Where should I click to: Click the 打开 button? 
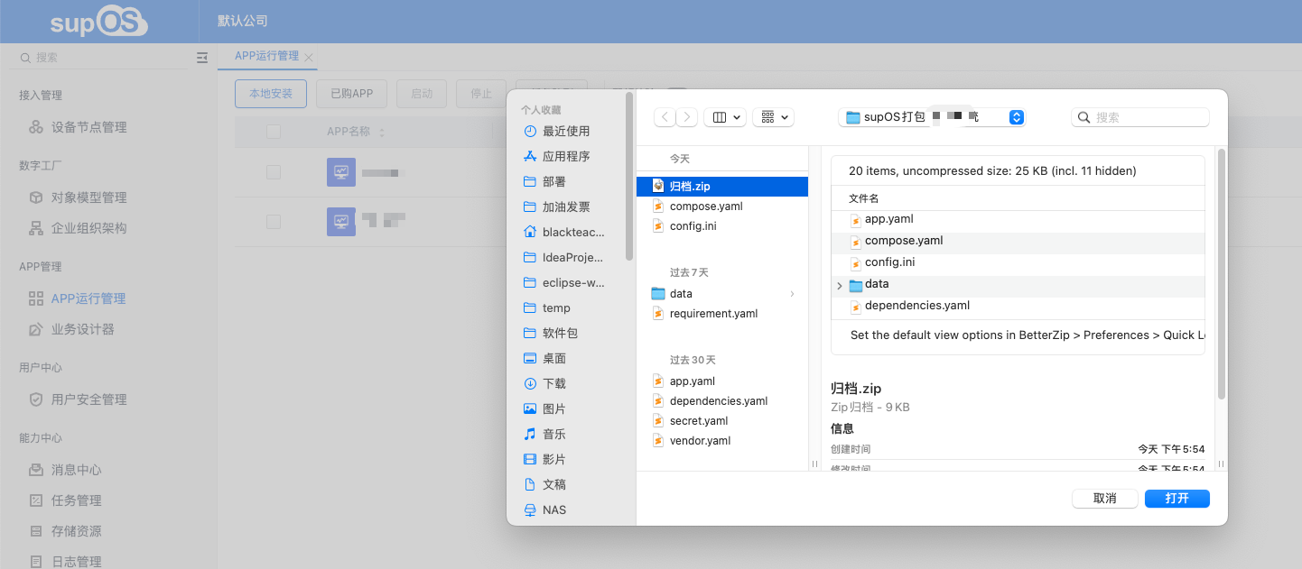[1176, 499]
